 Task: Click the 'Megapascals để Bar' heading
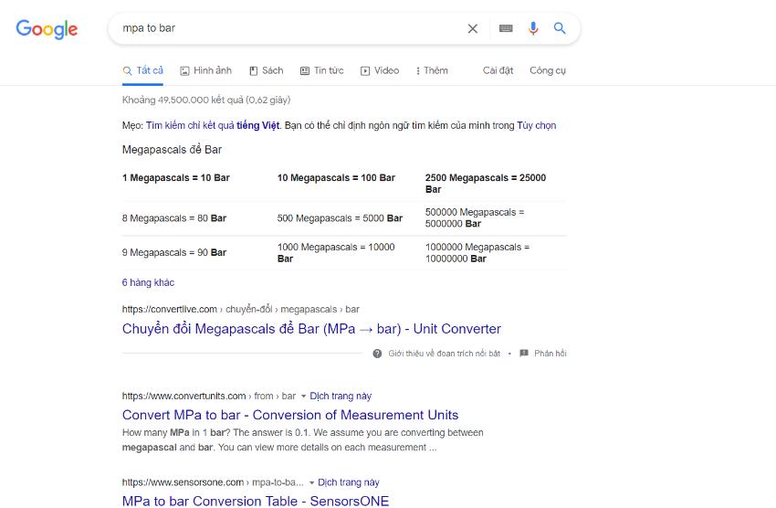click(172, 150)
